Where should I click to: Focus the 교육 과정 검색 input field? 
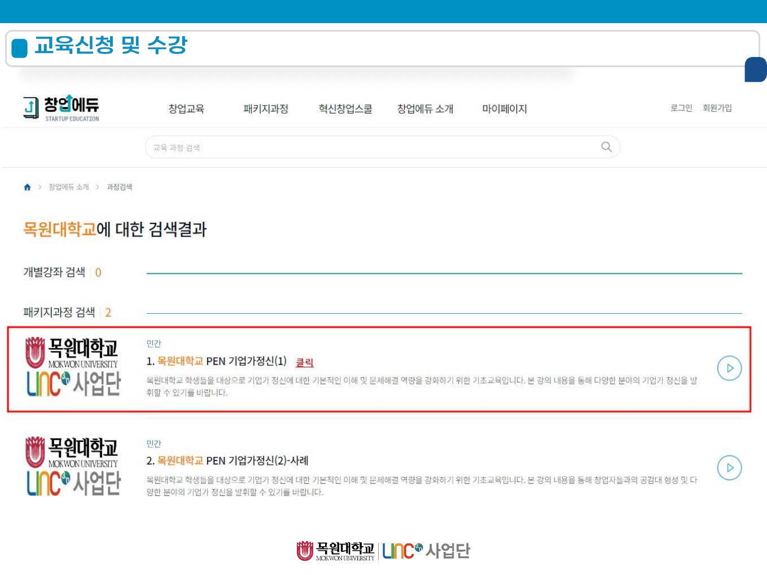[x=372, y=147]
